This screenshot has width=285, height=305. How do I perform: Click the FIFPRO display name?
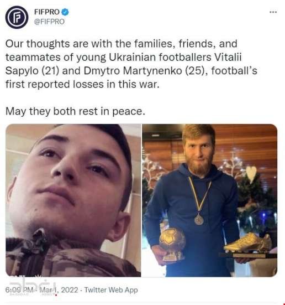pyautogui.click(x=46, y=12)
